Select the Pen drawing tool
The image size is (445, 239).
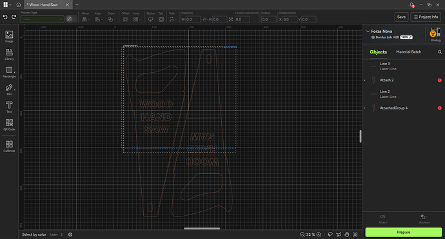9,90
